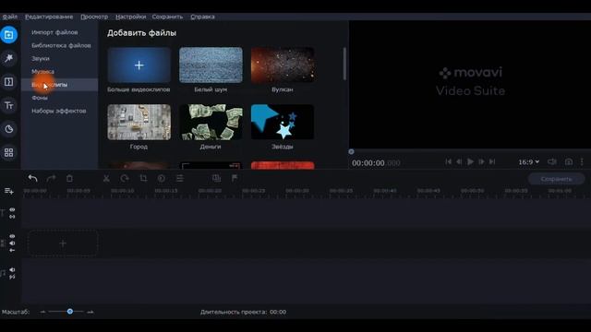Open the Сохранить menu in menu bar

pyautogui.click(x=167, y=17)
